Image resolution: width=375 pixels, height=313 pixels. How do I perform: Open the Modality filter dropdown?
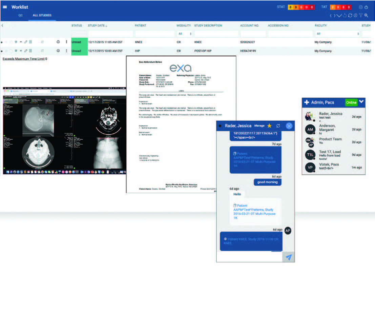[x=185, y=34]
